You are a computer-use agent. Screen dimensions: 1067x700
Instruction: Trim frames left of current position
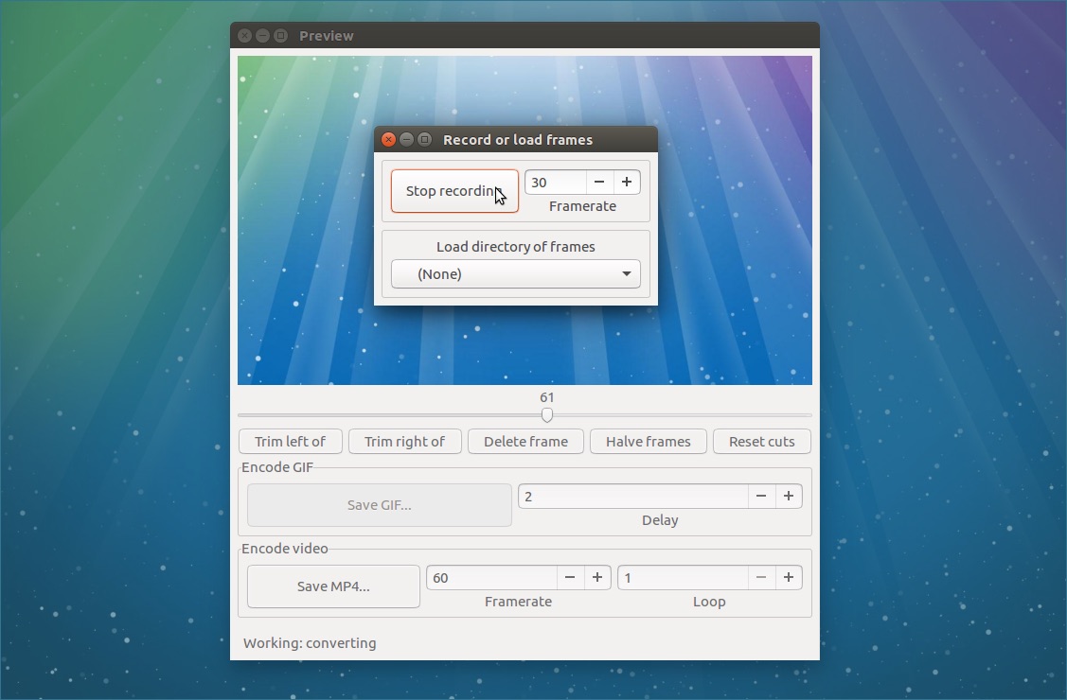[290, 441]
